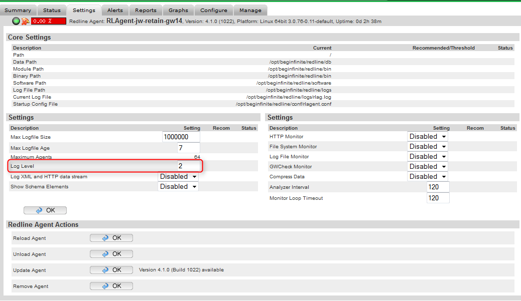Open the Compress Data dropdown
Screen dimensions: 521x301
(428, 176)
